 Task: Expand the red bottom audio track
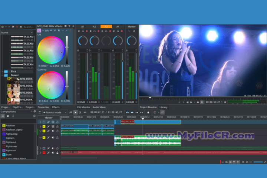[40, 153]
